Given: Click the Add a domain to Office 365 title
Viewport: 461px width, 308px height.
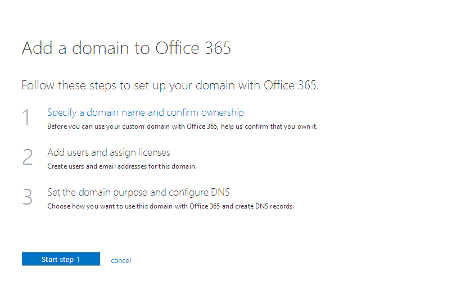Looking at the screenshot, I should point(126,48).
